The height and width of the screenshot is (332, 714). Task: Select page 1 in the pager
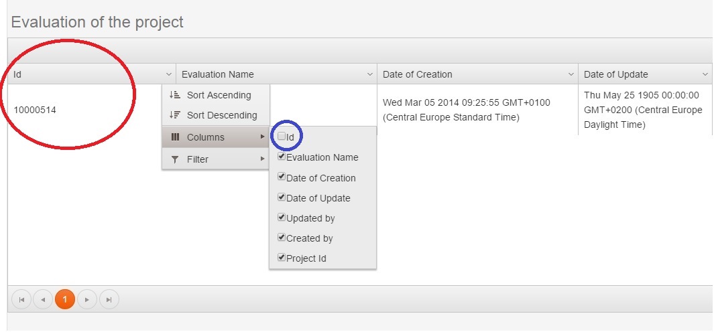tap(65, 299)
